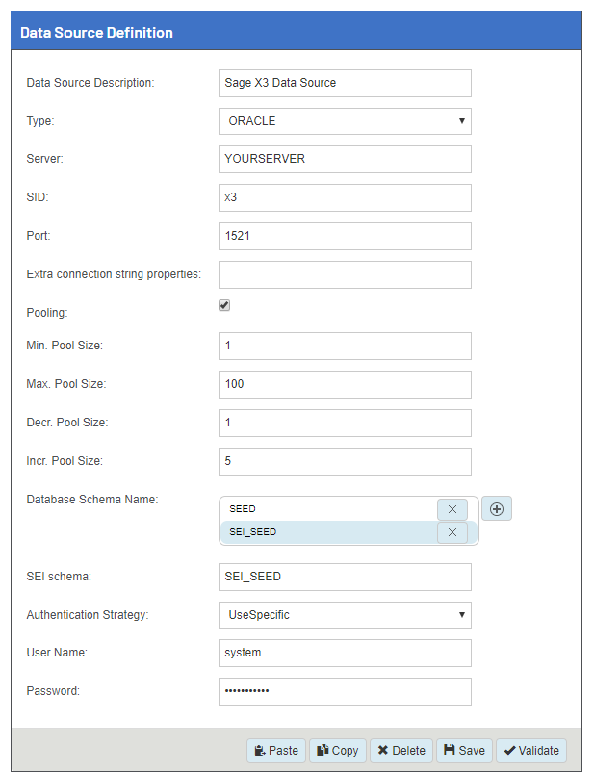594x772 pixels.
Task: Click the Password field
Action: 345,691
